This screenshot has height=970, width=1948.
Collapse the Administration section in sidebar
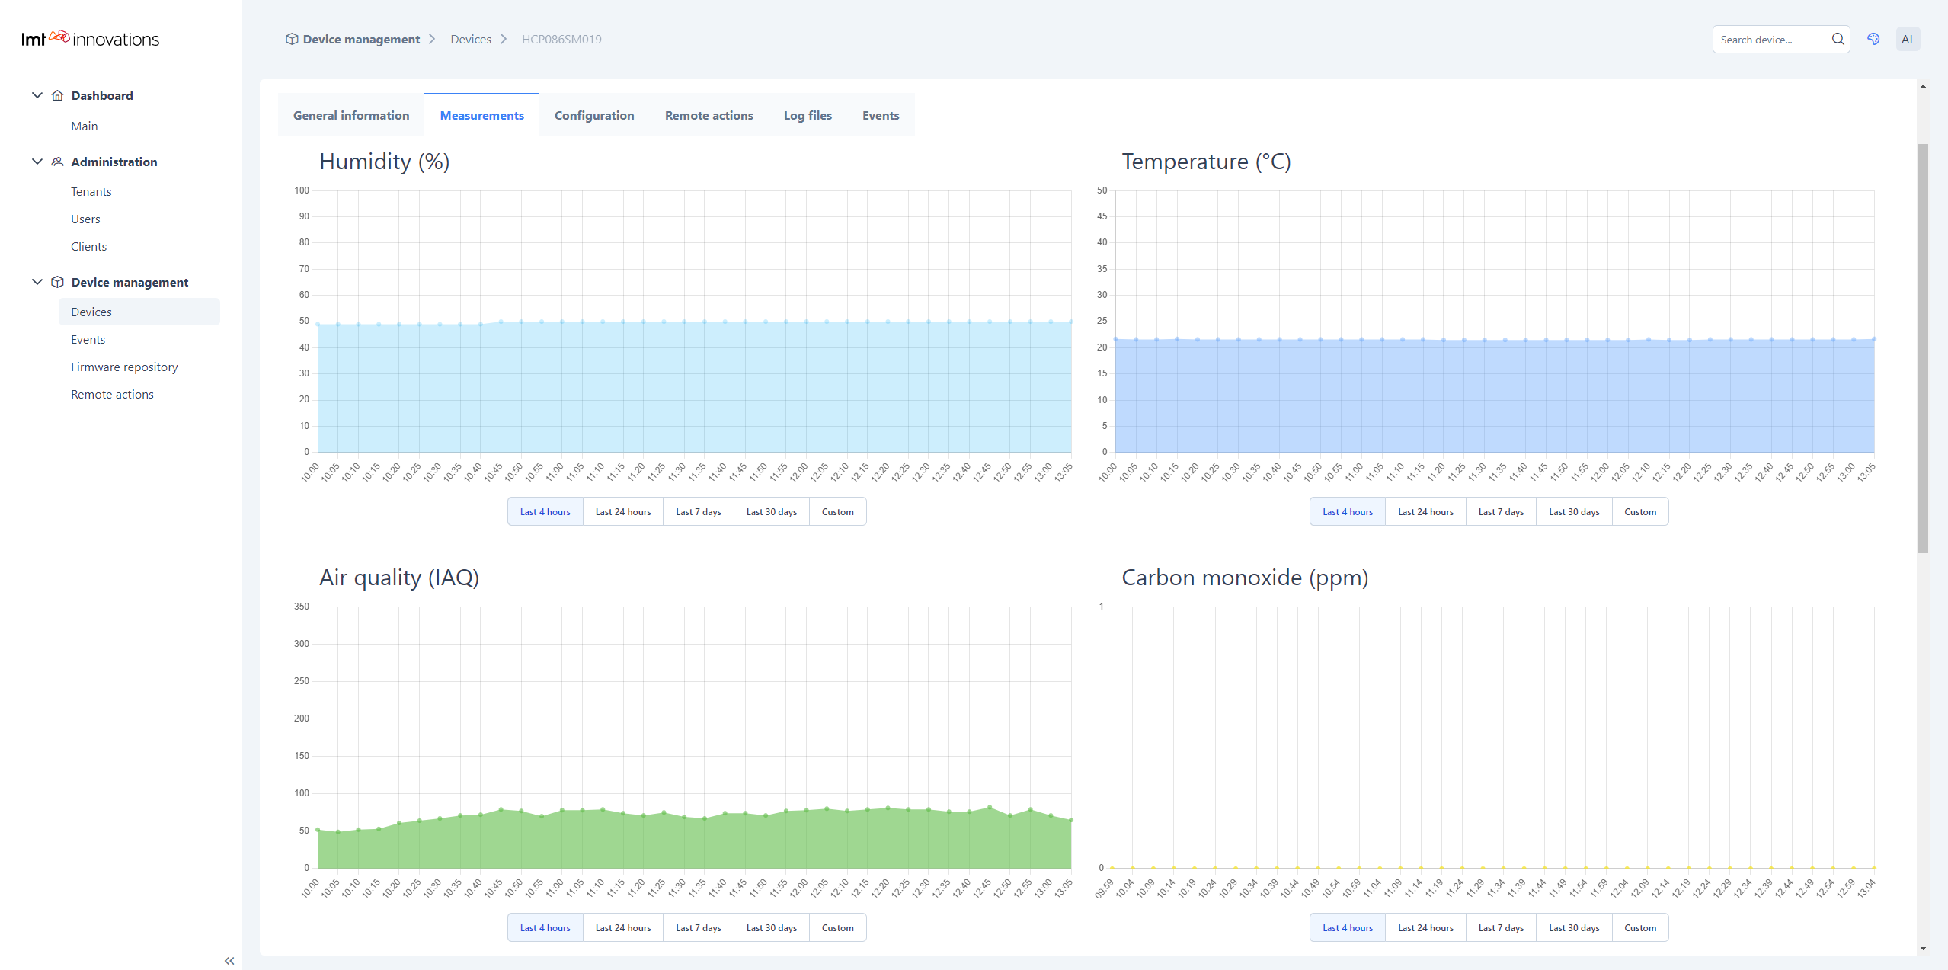point(37,161)
